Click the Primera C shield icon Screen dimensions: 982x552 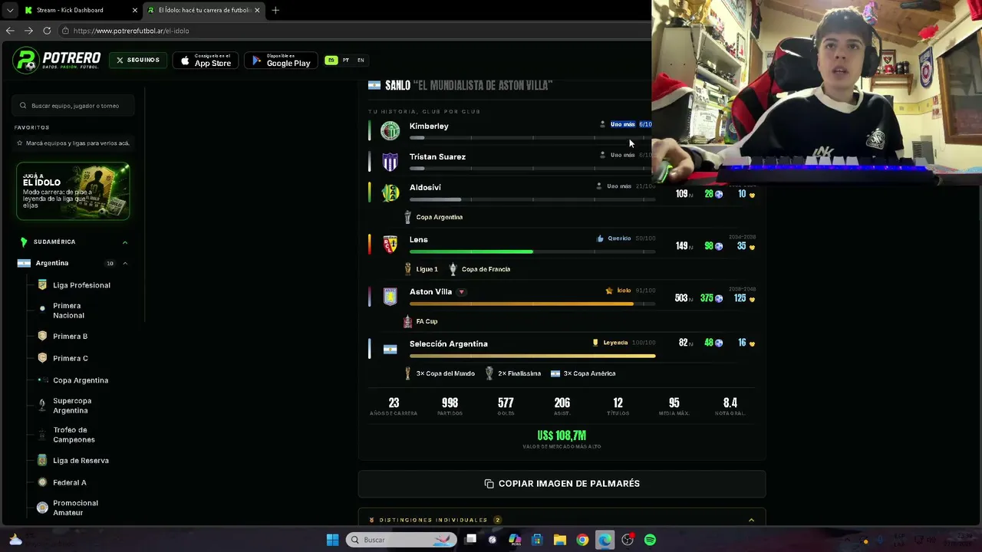coord(42,358)
